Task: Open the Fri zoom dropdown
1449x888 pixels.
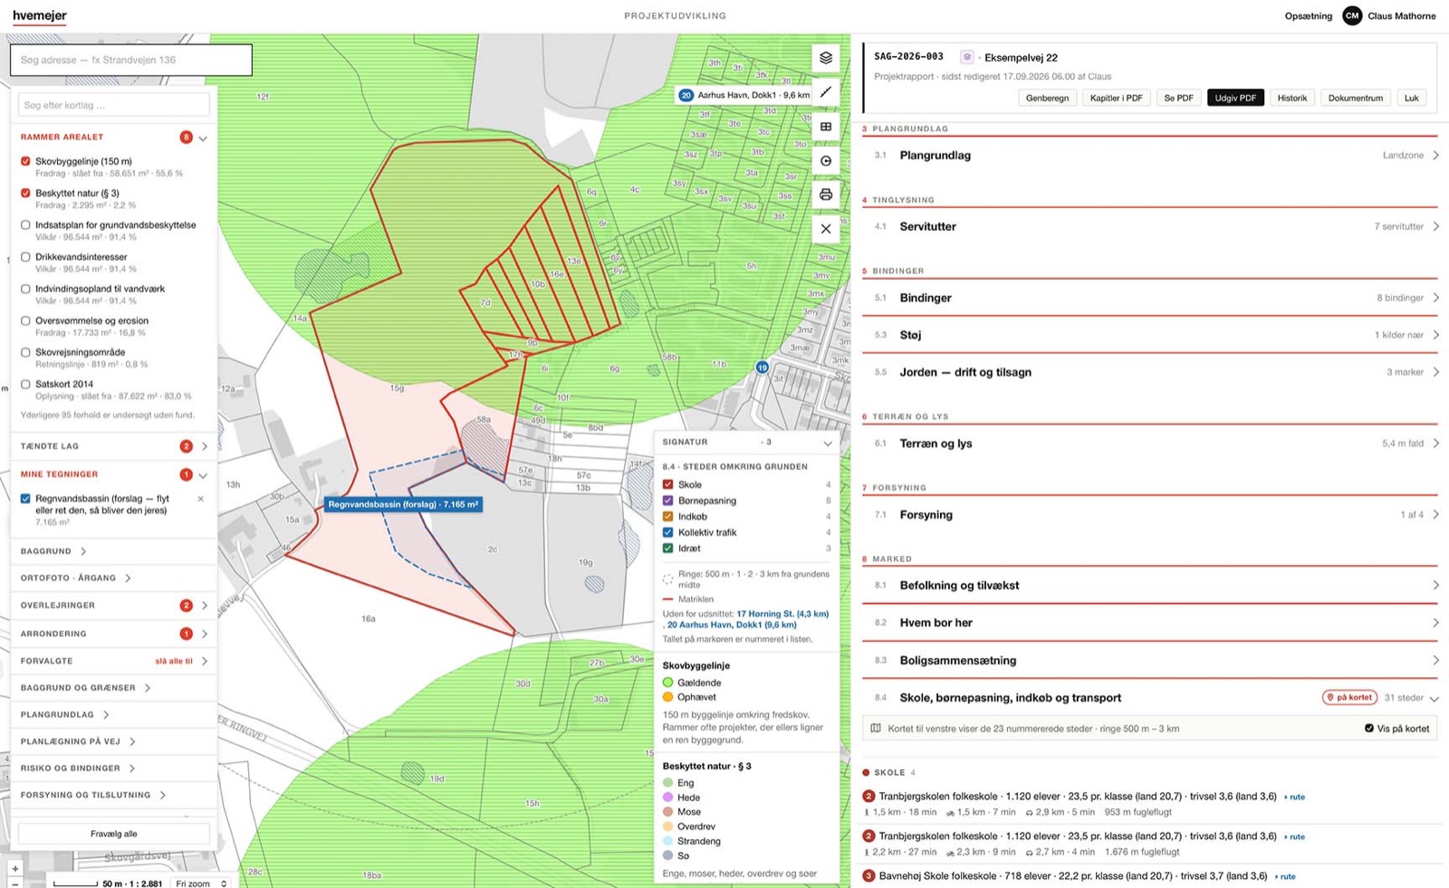Action: coord(201,883)
